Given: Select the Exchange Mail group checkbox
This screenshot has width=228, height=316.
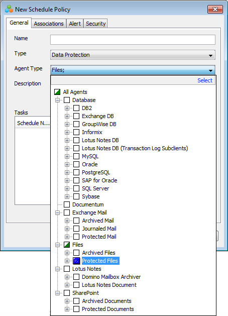Looking at the screenshot, I should (67, 213).
